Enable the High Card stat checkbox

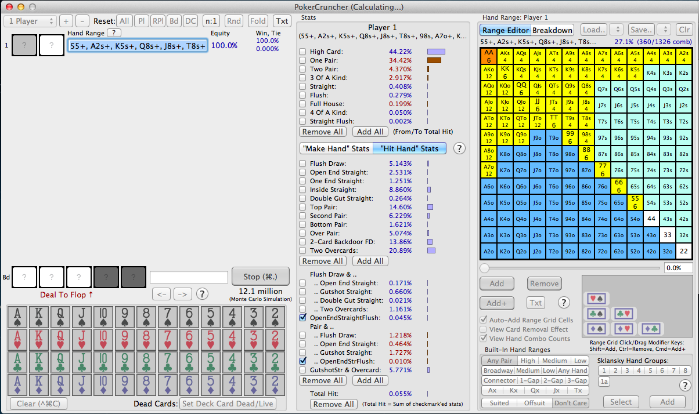302,52
